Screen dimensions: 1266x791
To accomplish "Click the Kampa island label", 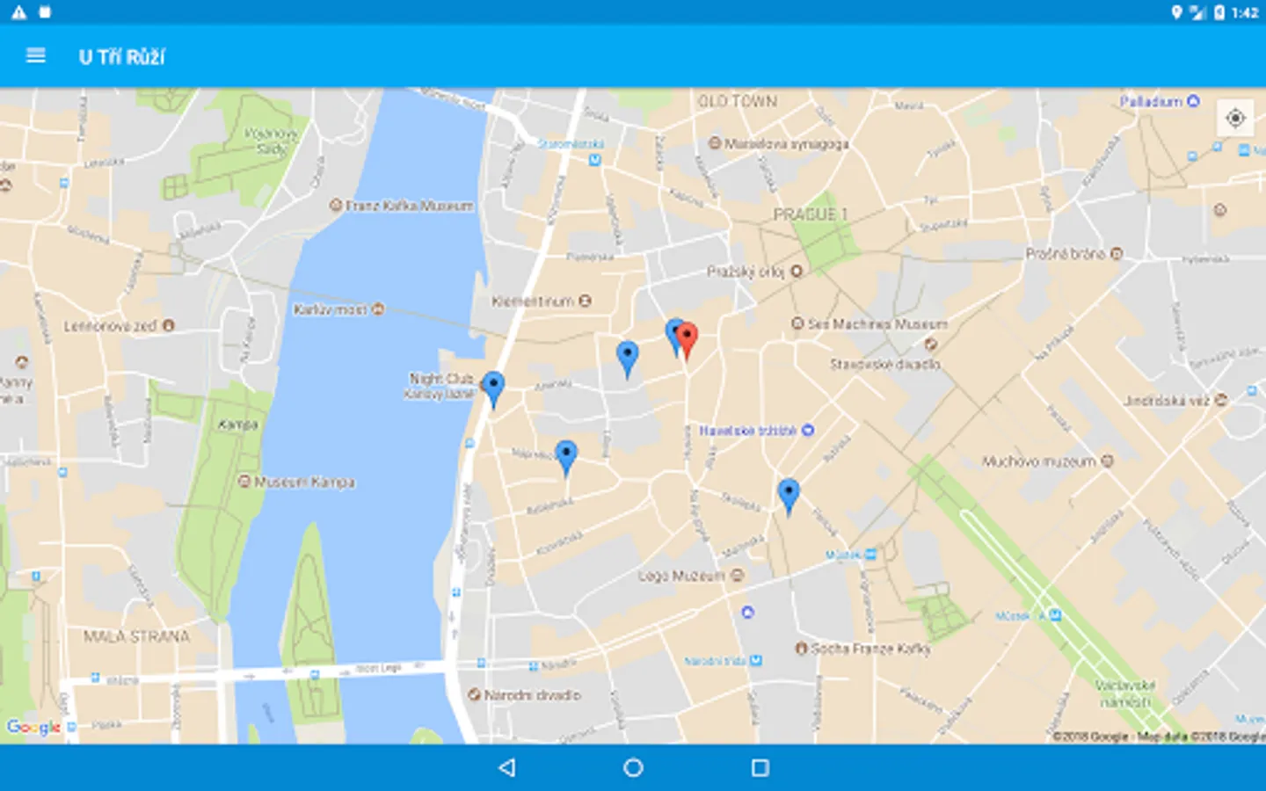I will [237, 425].
